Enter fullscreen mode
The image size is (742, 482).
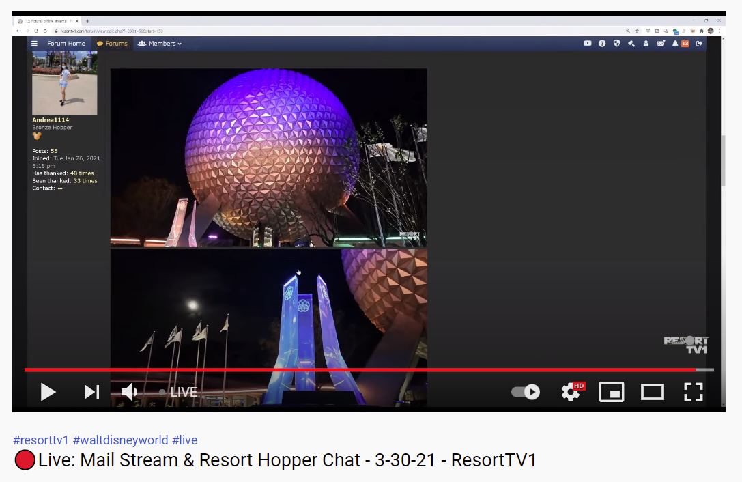tap(693, 392)
